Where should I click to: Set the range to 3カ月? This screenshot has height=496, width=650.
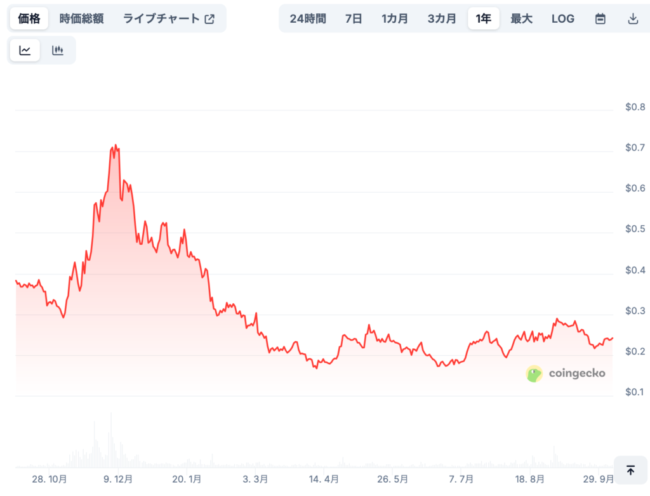(442, 18)
